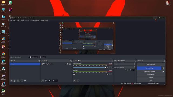This screenshot has width=173, height=97.
Task: Open the Help menu
Action: click(x=46, y=20)
